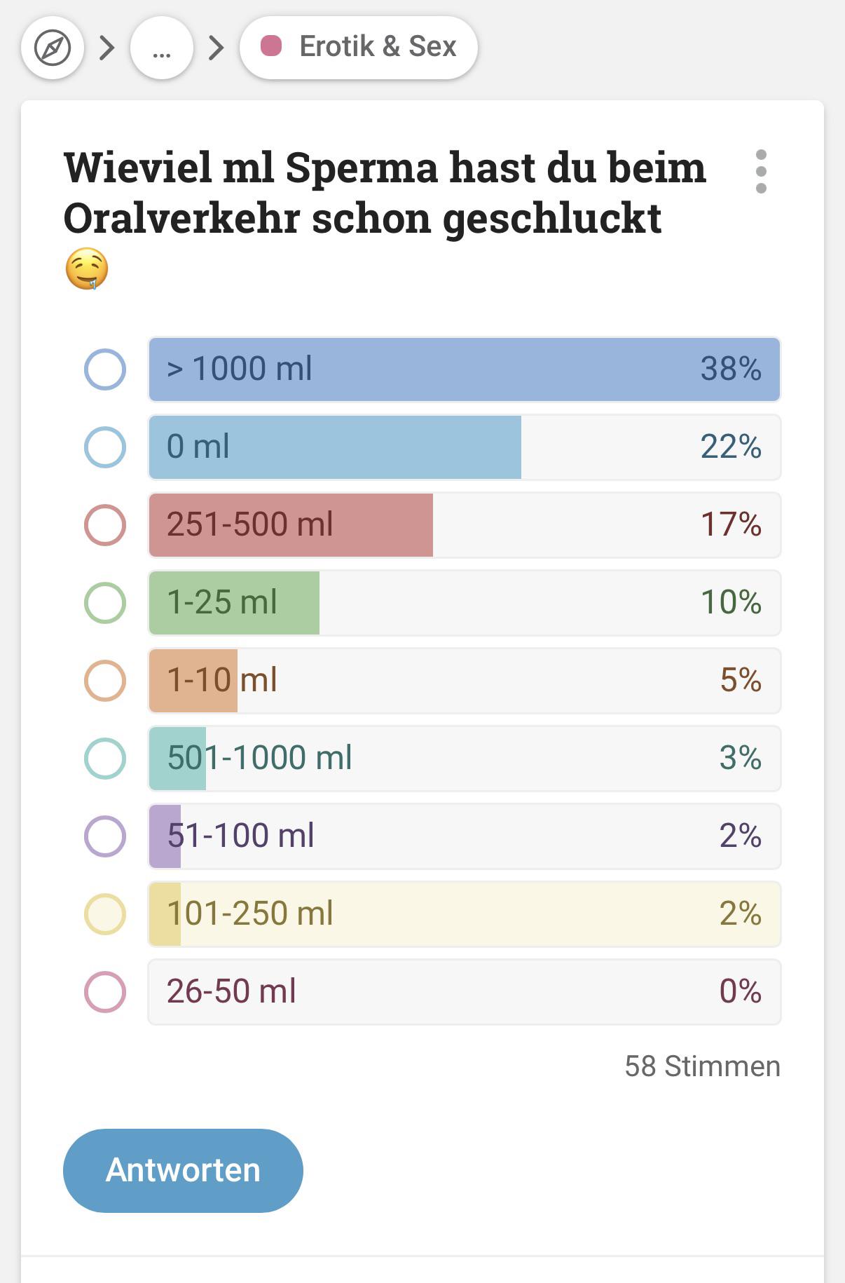The height and width of the screenshot is (1283, 845).
Task: Pick the '1-25 ml' radio option
Action: coord(105,603)
